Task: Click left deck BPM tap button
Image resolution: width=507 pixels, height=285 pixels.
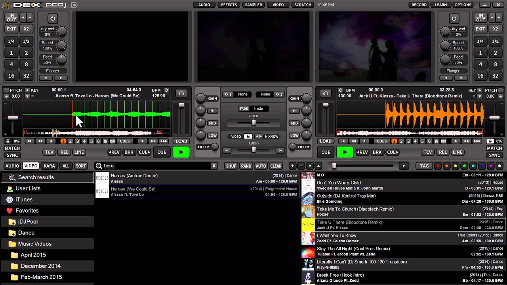Action: (x=166, y=90)
